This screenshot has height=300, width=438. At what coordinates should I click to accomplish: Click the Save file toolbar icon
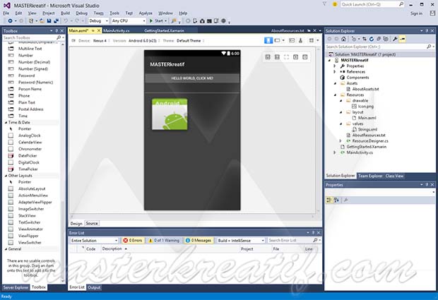point(49,21)
